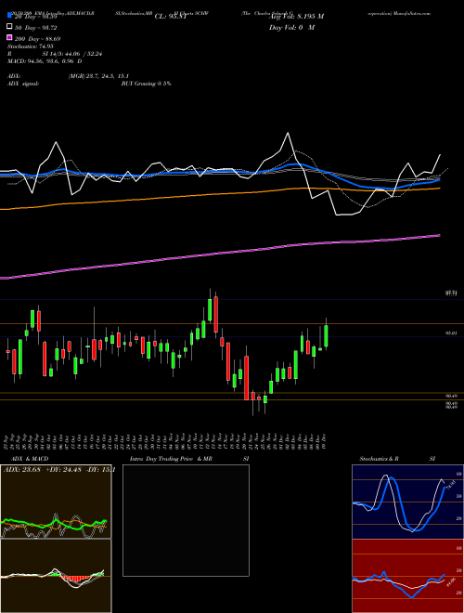This screenshot has height=613, width=464.
Task: Click the '(MGR) 23.7, 24.5, 15.1' ADX values
Action: (x=98, y=76)
